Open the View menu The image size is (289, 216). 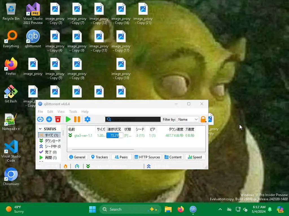click(61, 111)
